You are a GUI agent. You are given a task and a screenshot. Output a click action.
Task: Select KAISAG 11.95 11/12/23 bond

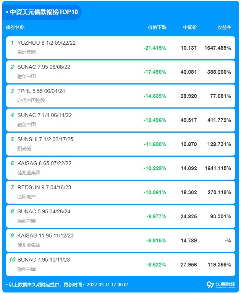[x=121, y=240]
